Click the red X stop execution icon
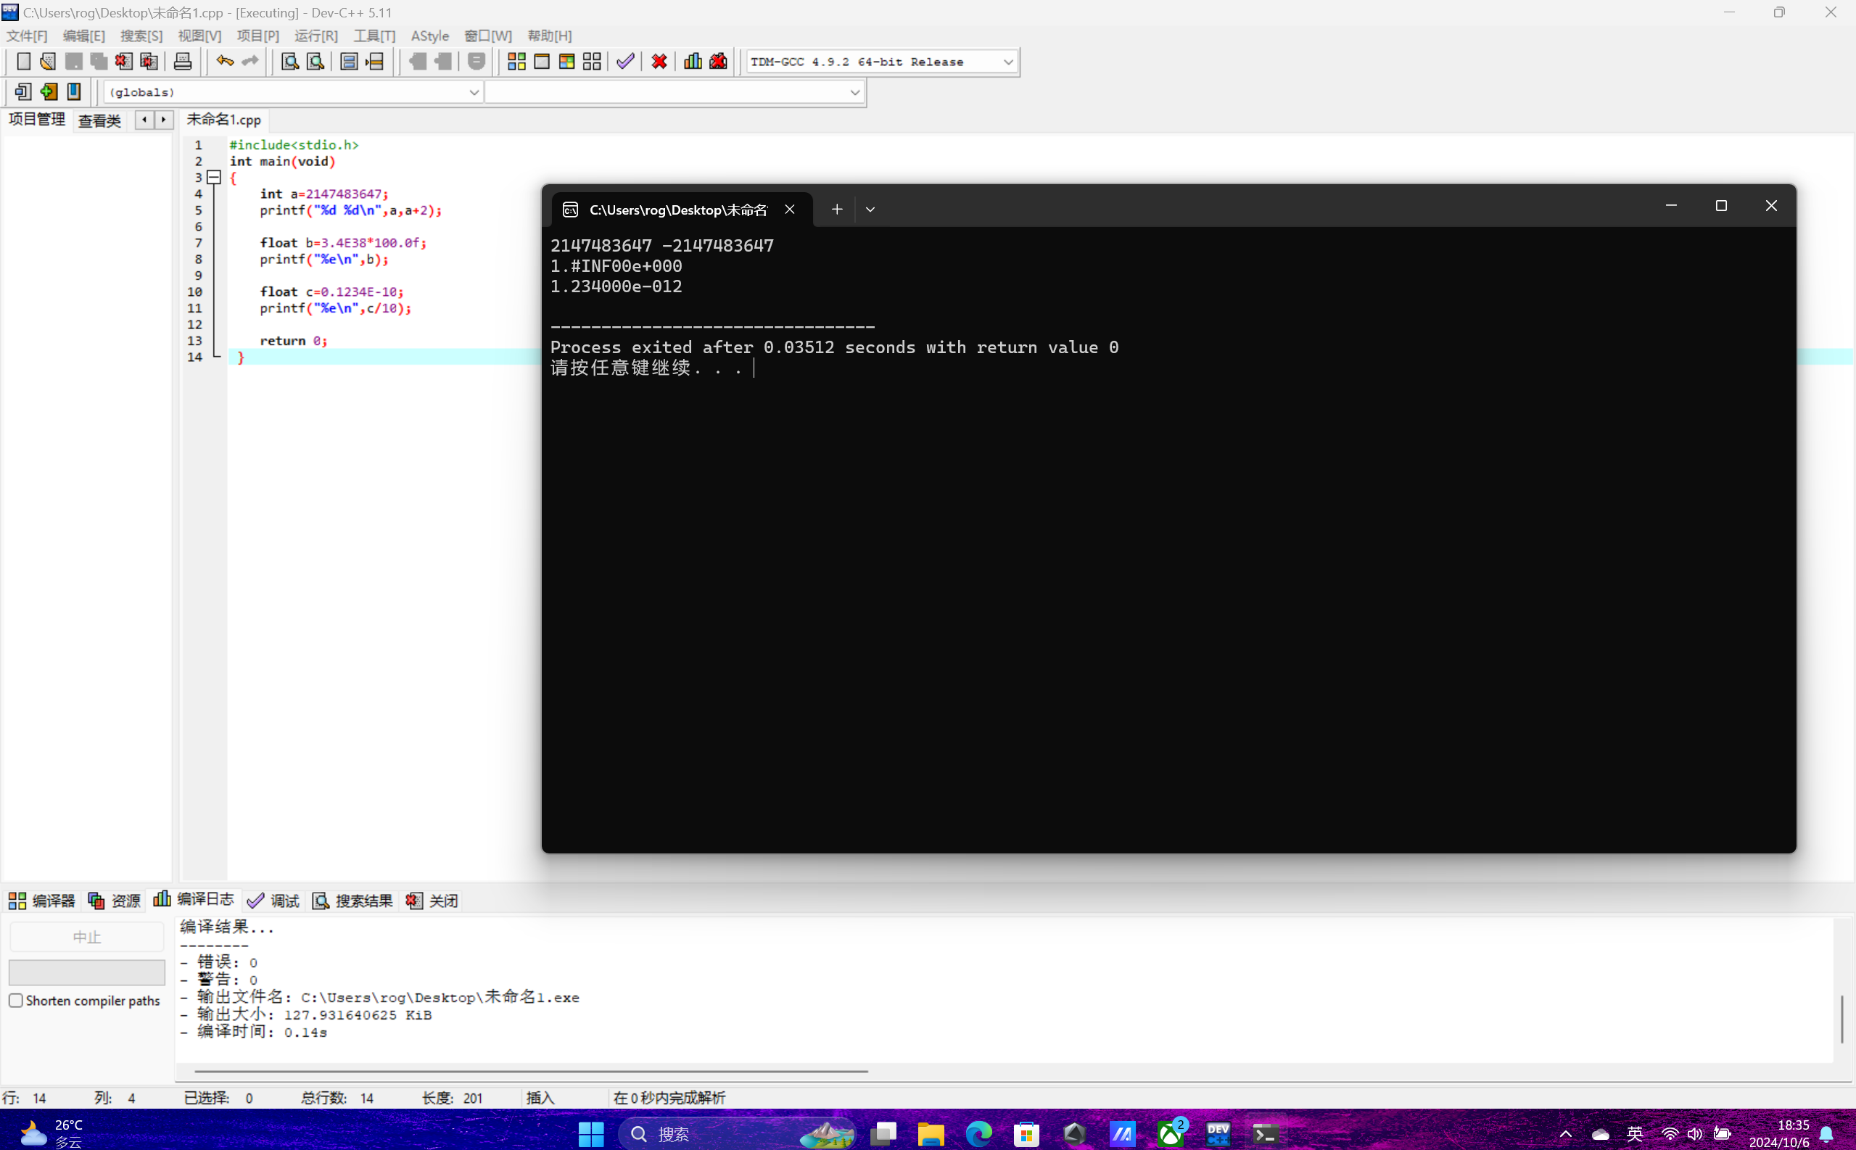Viewport: 1856px width, 1150px height. click(659, 62)
